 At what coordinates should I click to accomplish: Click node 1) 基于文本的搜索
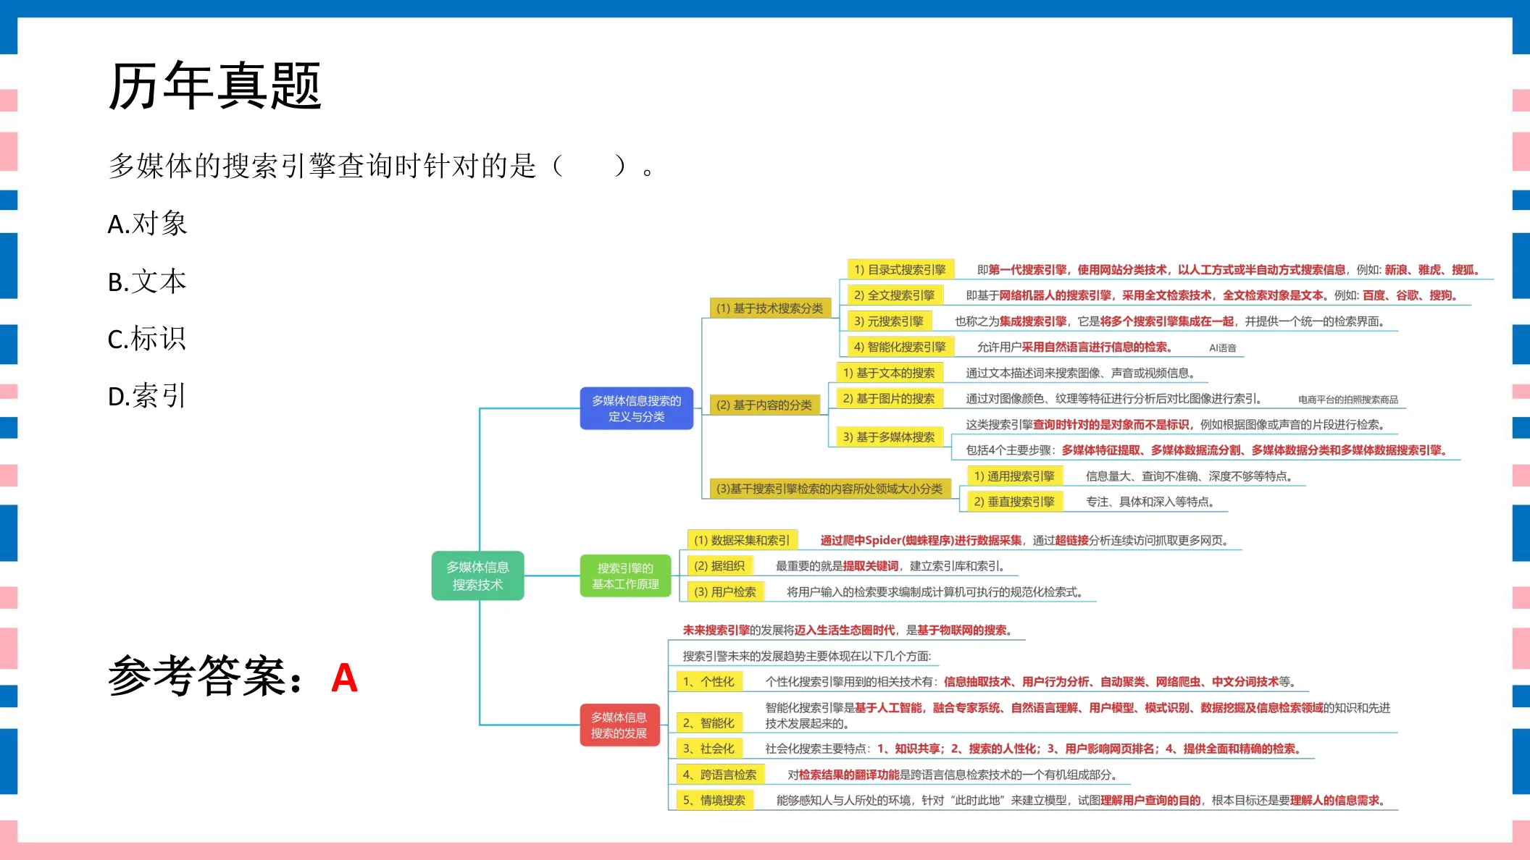(x=889, y=373)
